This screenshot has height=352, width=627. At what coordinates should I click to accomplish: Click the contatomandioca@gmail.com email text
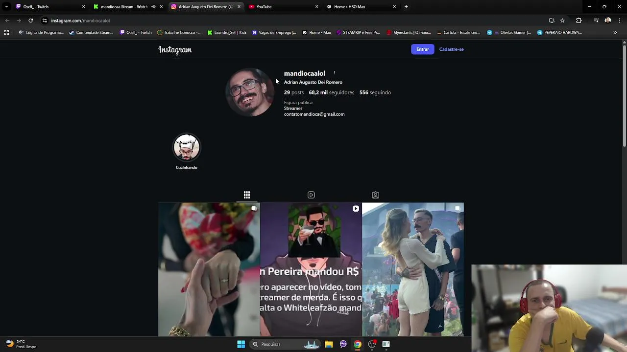pos(314,114)
